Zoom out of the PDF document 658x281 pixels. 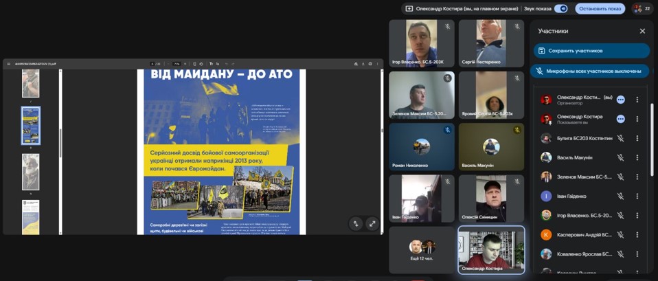tap(168, 64)
